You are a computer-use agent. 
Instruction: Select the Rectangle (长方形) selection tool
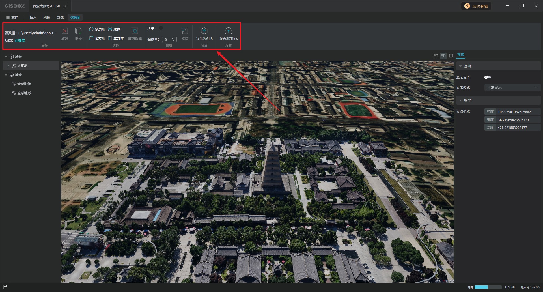pos(97,38)
